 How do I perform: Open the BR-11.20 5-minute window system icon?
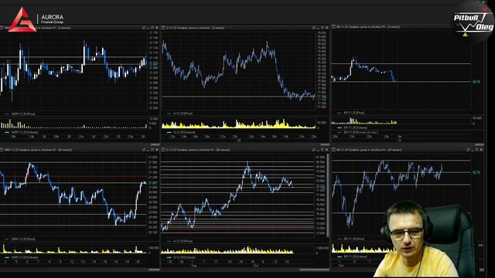(333, 27)
